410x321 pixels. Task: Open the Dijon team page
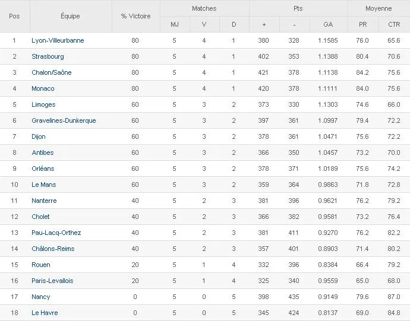[x=39, y=136]
